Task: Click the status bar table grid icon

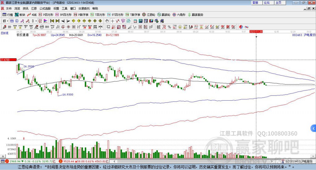Action: pos(2,161)
